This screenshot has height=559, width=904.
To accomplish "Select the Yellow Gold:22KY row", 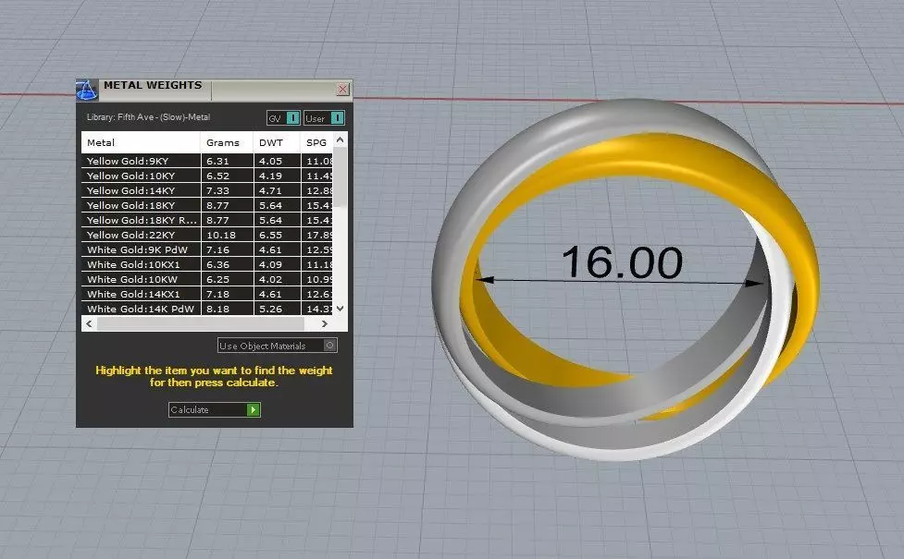I will click(207, 235).
